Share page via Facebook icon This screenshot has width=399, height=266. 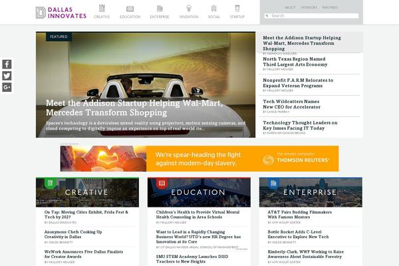[x=7, y=64]
